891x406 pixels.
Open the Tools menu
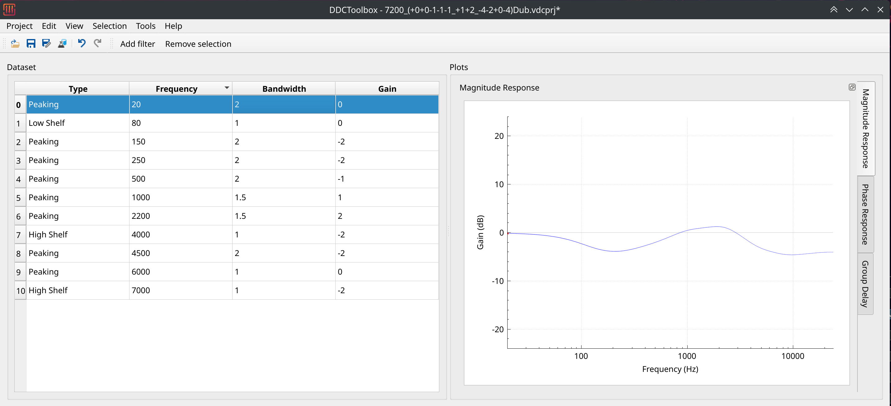[x=145, y=26]
